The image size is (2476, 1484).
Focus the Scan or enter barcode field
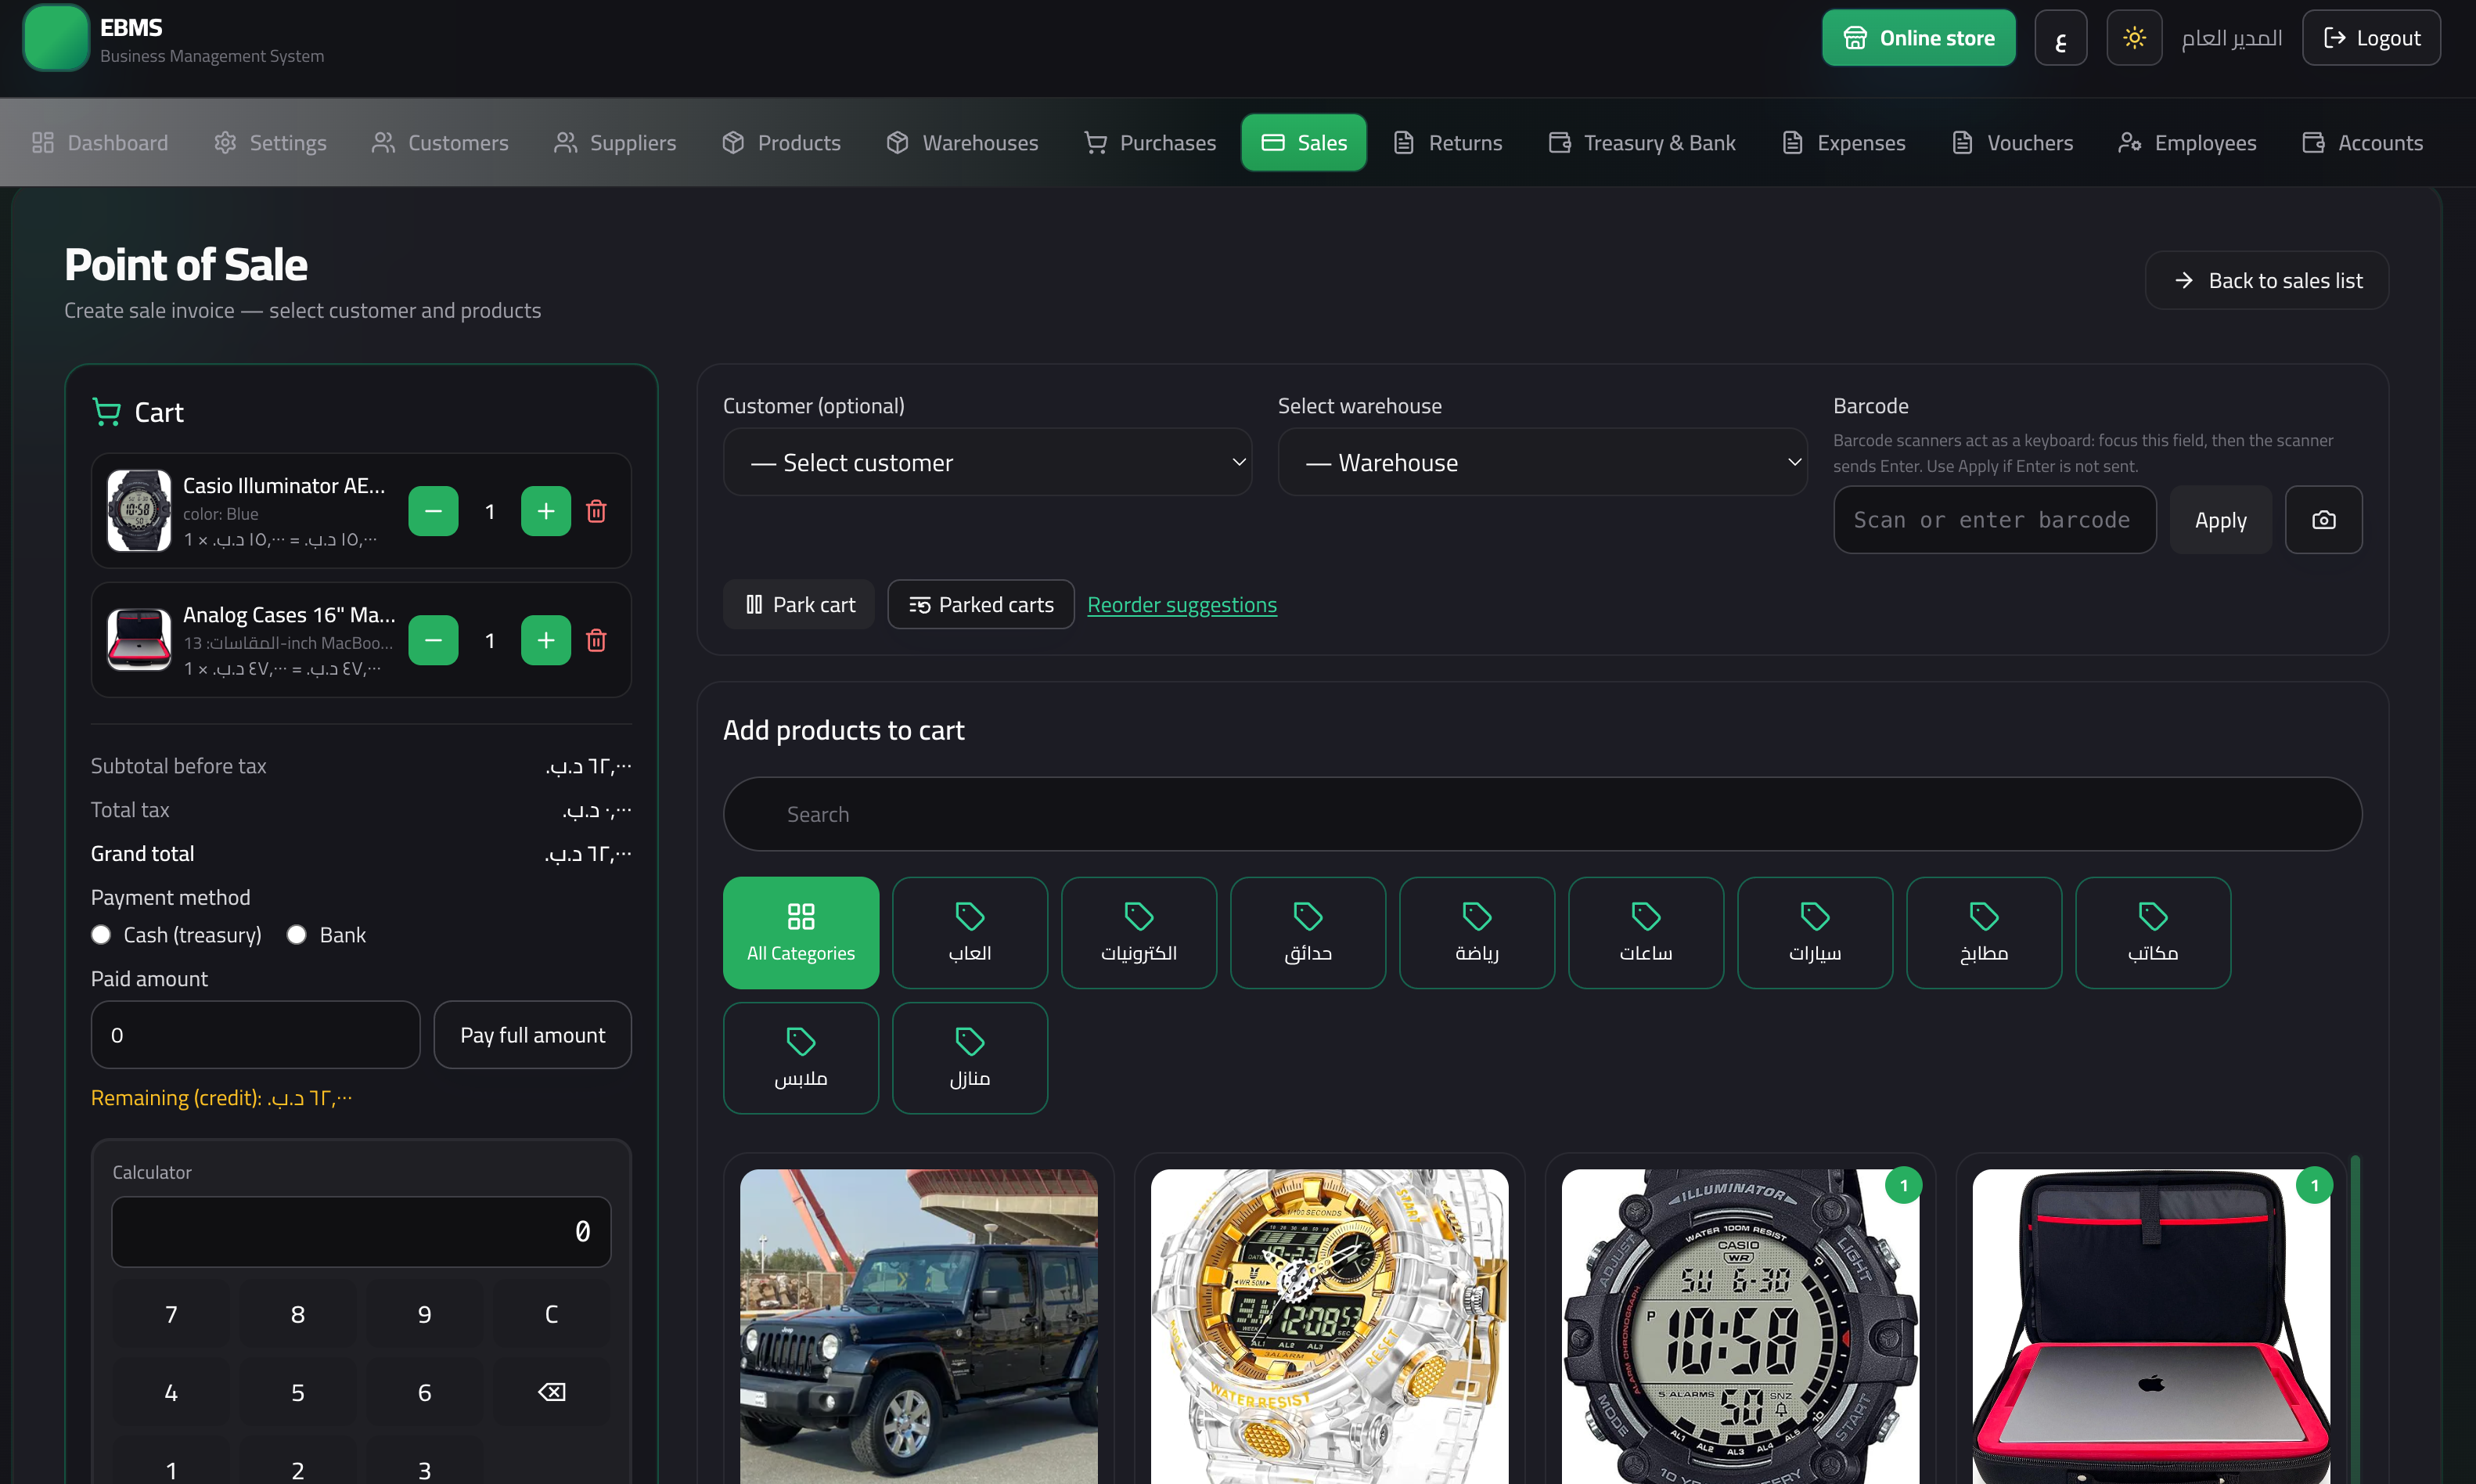1994,520
